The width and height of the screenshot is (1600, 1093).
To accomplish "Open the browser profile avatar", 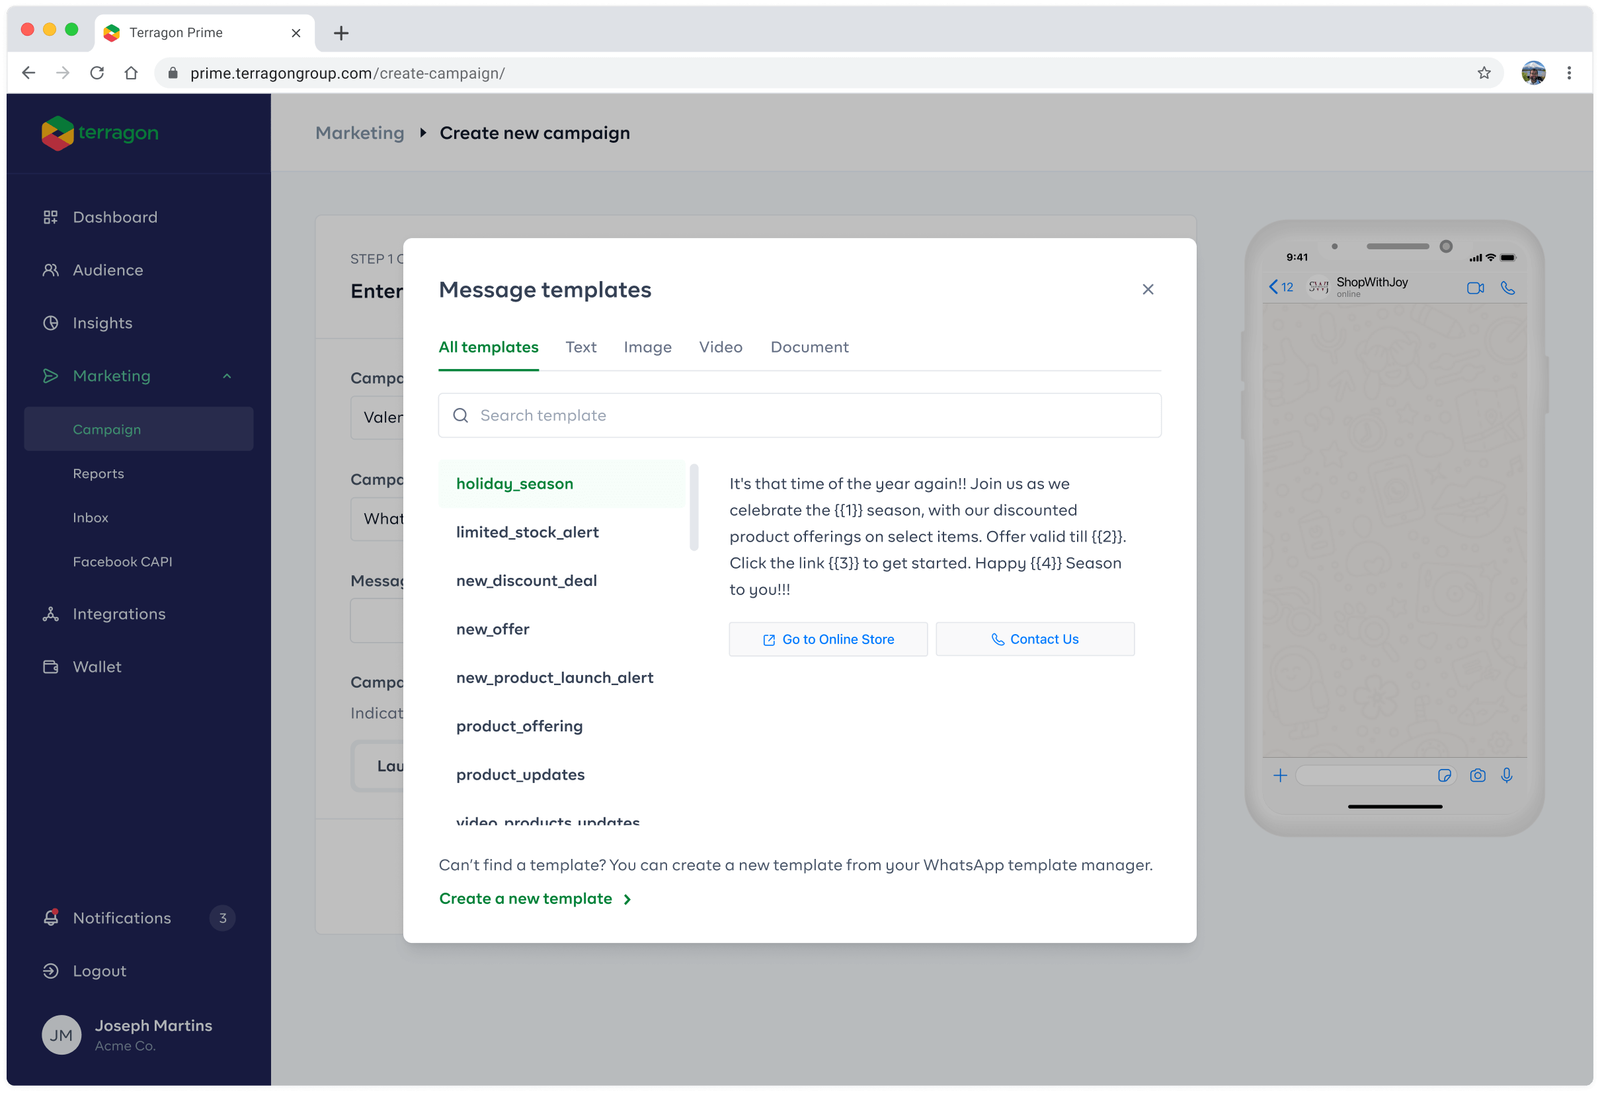I will pyautogui.click(x=1534, y=73).
